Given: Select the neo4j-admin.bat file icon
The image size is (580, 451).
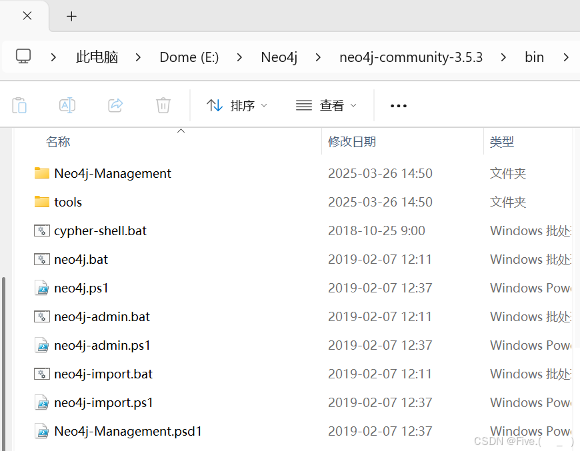Looking at the screenshot, I should (x=42, y=316).
